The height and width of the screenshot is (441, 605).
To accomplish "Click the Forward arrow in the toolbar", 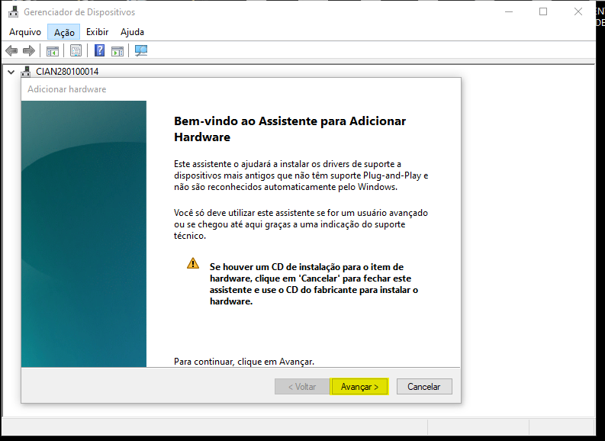I will pyautogui.click(x=29, y=50).
